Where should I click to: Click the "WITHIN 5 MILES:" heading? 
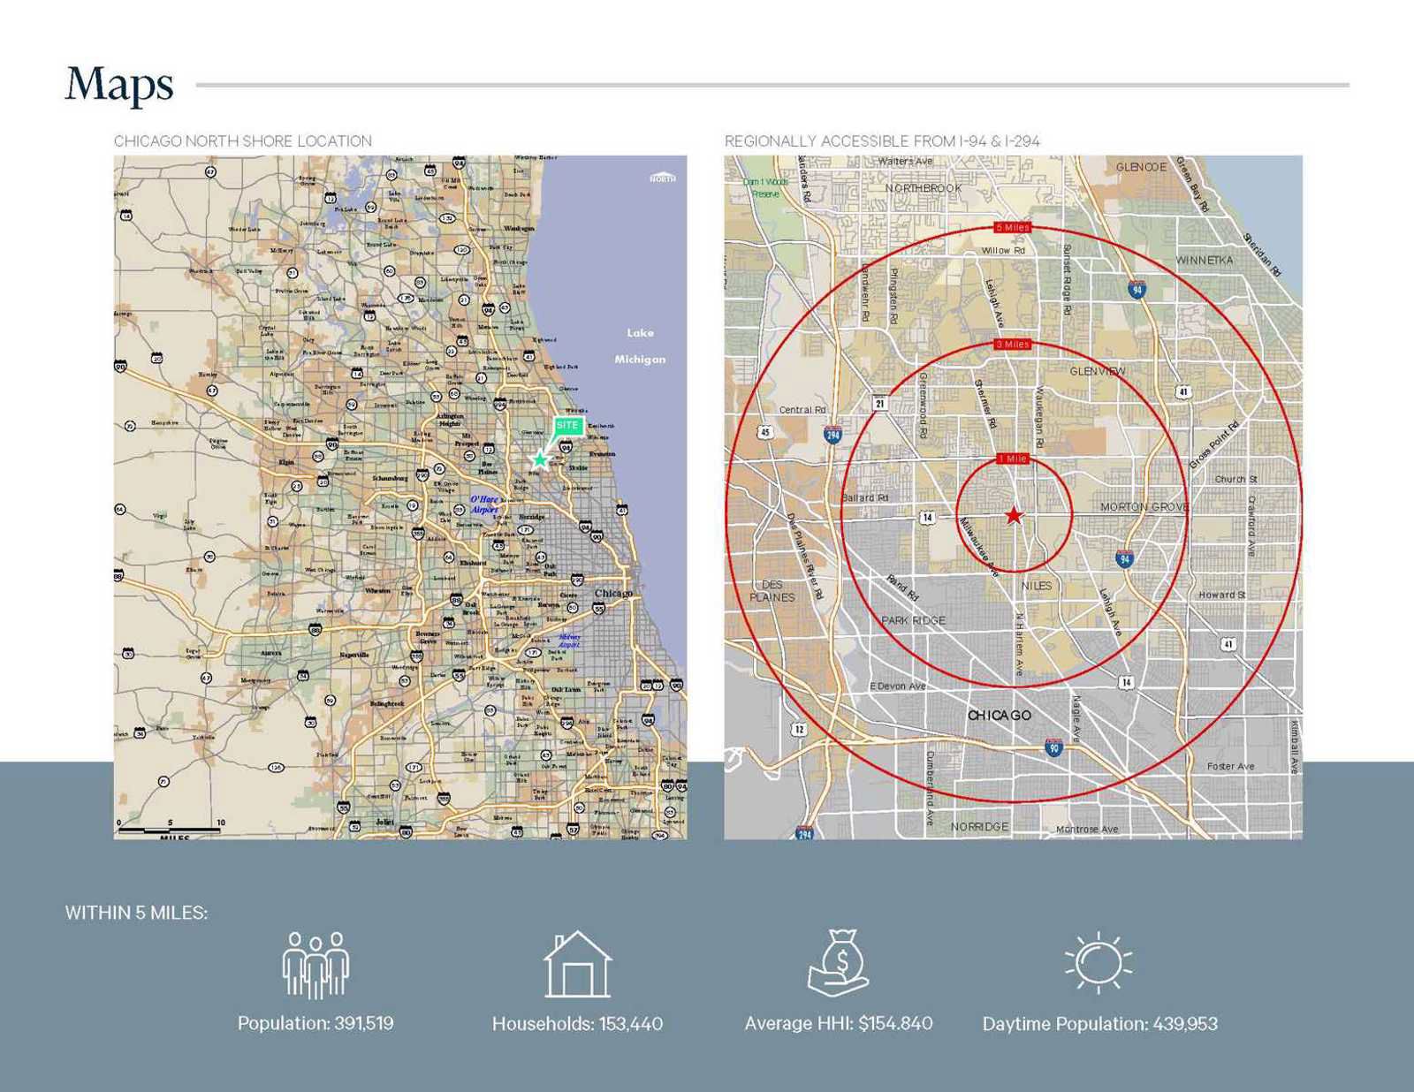tap(136, 913)
